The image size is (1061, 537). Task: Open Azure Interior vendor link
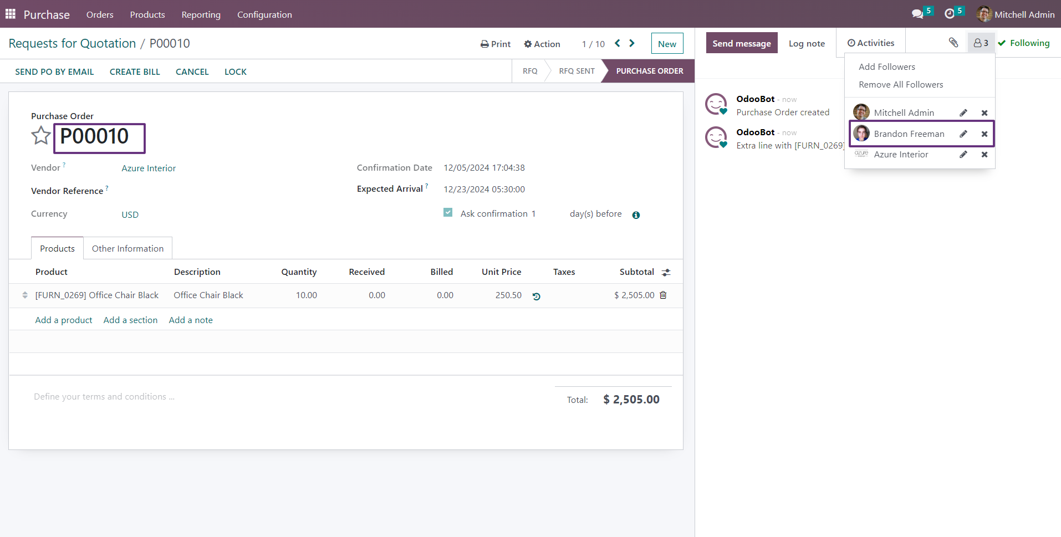(149, 168)
